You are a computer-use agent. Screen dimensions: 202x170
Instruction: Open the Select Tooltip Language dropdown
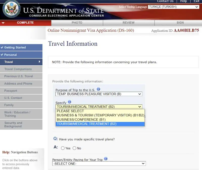173,7
